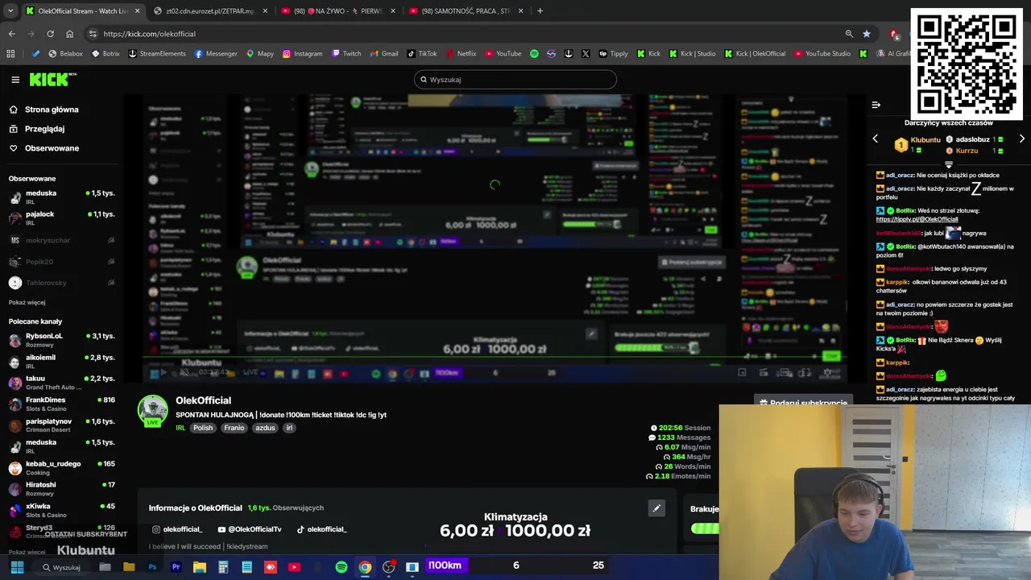Open the Kick hamburger sidebar menu

(15, 80)
